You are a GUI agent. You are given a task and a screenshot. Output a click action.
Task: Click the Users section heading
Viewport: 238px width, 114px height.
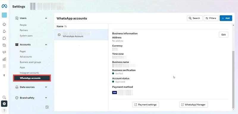coord(23,18)
